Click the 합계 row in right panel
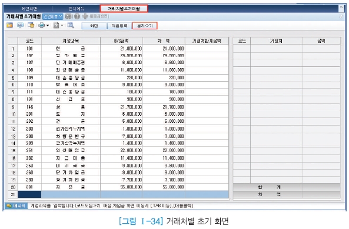 point(287,187)
